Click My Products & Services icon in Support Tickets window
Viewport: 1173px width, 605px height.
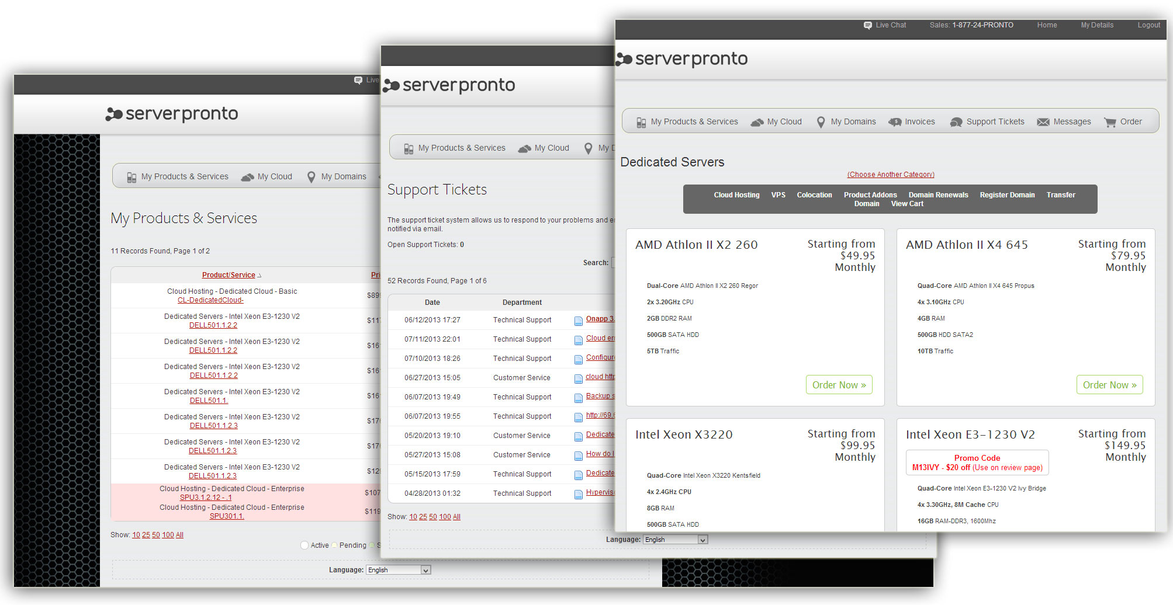[409, 149]
